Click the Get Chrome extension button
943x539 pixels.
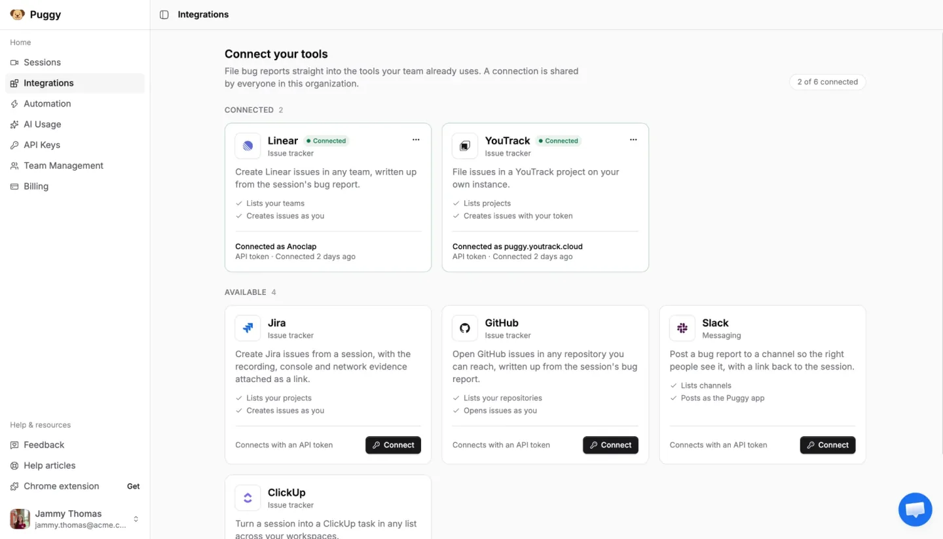coord(133,486)
